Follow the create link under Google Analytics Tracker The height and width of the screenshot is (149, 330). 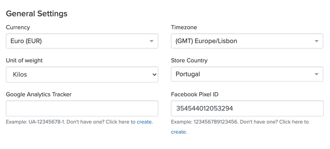pos(144,122)
